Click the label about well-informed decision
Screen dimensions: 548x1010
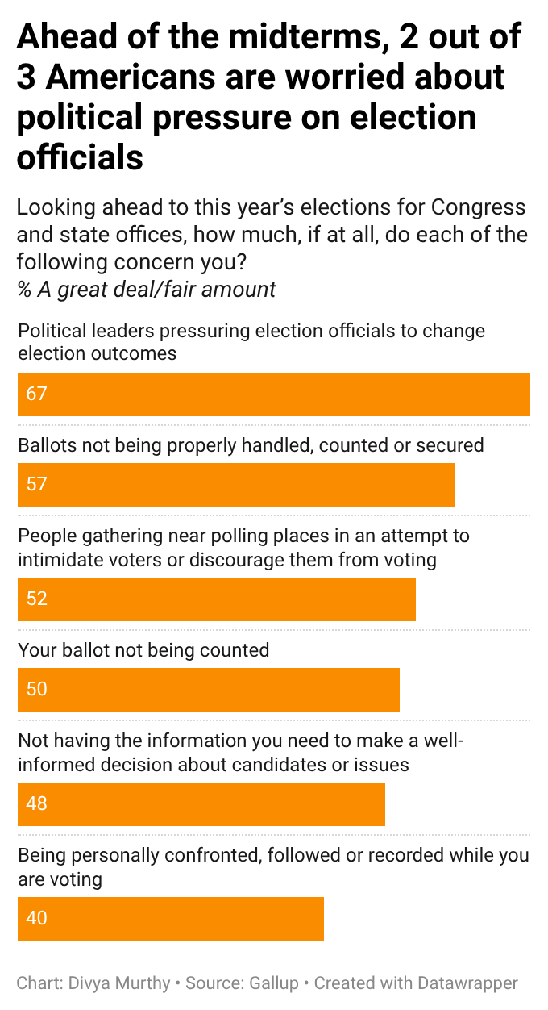[241, 753]
